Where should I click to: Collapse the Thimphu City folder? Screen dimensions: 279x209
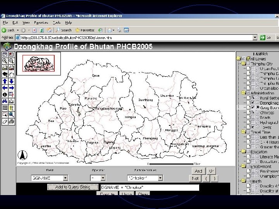click(x=243, y=63)
